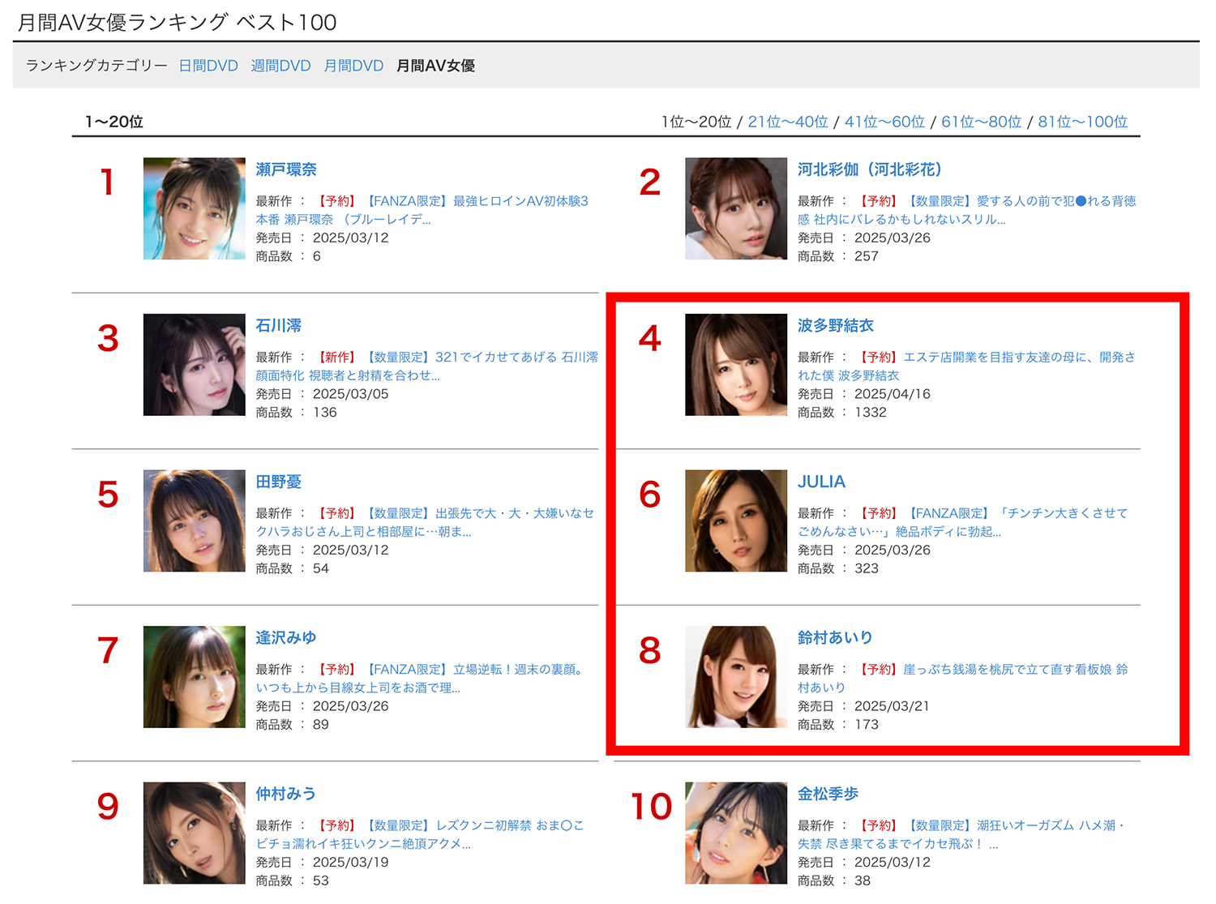Open the name link 金松季歩
This screenshot has width=1216, height=904.
[x=828, y=794]
